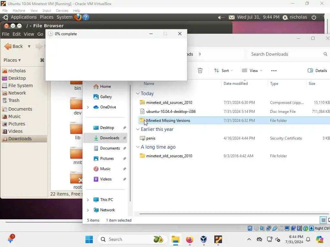Click the pin icon next to Music
This screenshot has width=330, height=247.
coord(124,169)
